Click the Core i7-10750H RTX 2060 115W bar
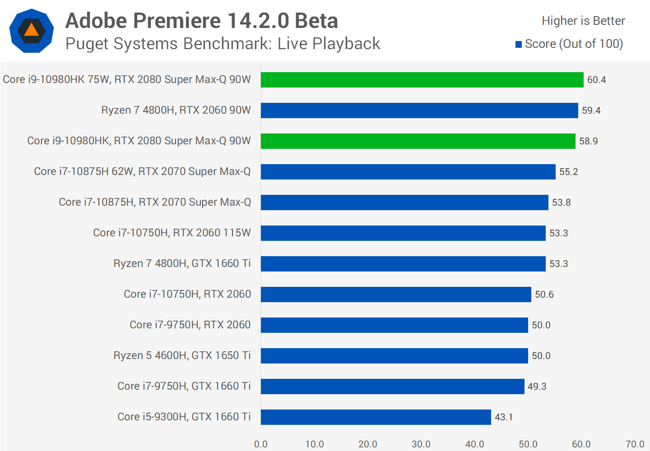This screenshot has width=650, height=451. [403, 233]
